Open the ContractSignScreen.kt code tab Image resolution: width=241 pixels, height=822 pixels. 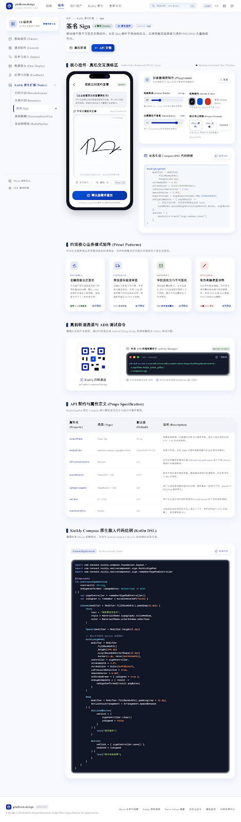[x=83, y=551]
